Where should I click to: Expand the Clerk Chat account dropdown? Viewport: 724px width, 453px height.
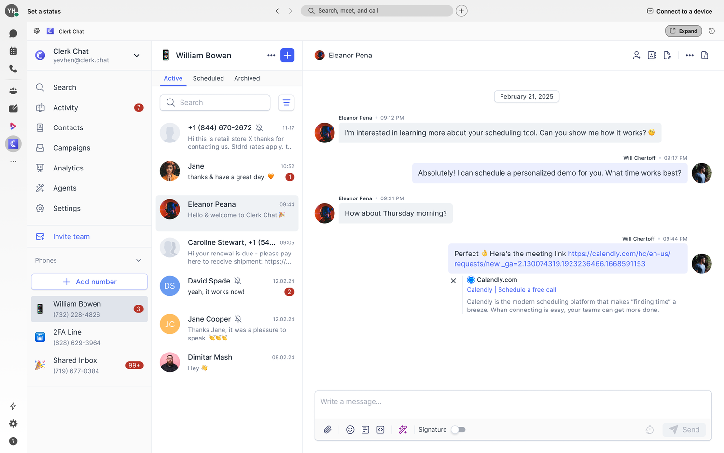click(137, 56)
